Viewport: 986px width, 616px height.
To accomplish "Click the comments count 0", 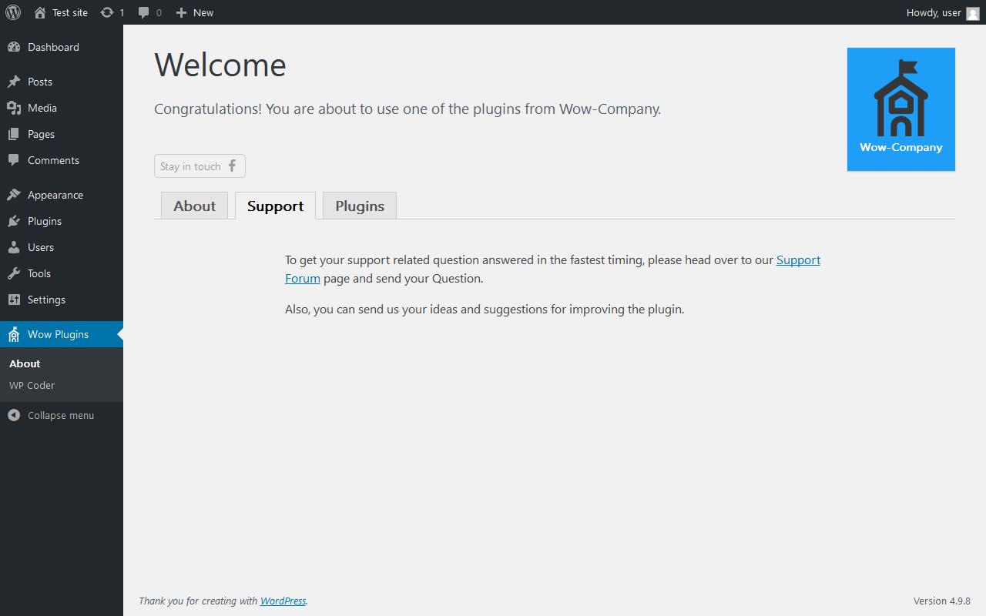I will pyautogui.click(x=159, y=12).
